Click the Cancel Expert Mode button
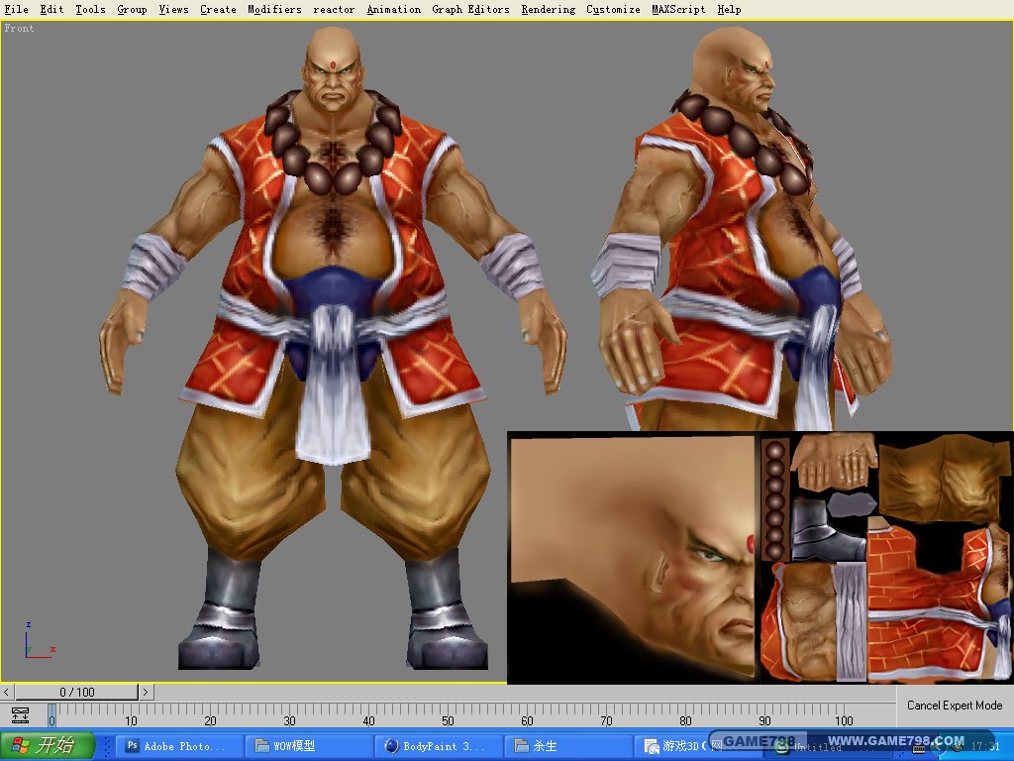 click(x=955, y=706)
